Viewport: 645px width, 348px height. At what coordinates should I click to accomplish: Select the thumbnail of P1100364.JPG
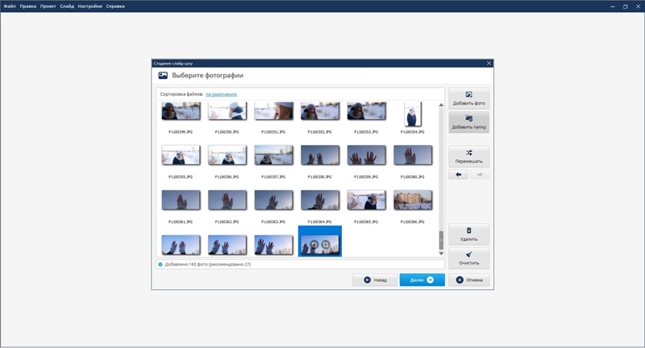click(320, 200)
